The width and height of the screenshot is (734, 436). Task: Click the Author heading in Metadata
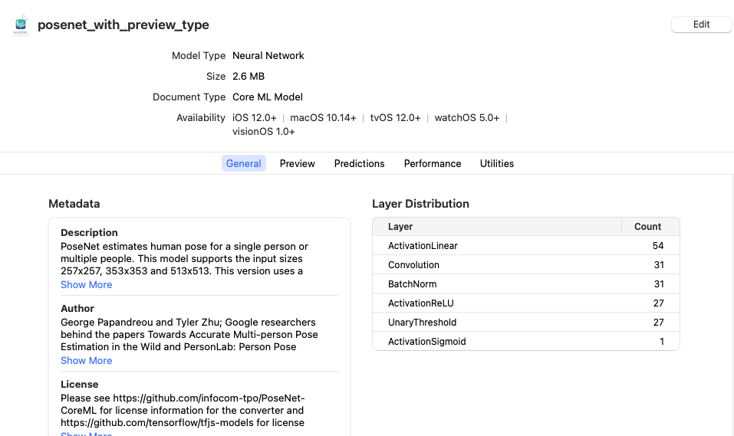pyautogui.click(x=77, y=308)
